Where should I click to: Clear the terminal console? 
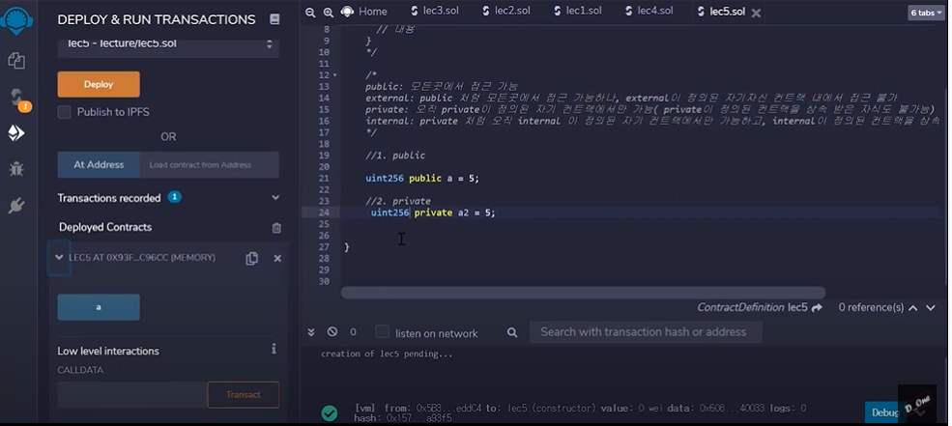(x=332, y=332)
